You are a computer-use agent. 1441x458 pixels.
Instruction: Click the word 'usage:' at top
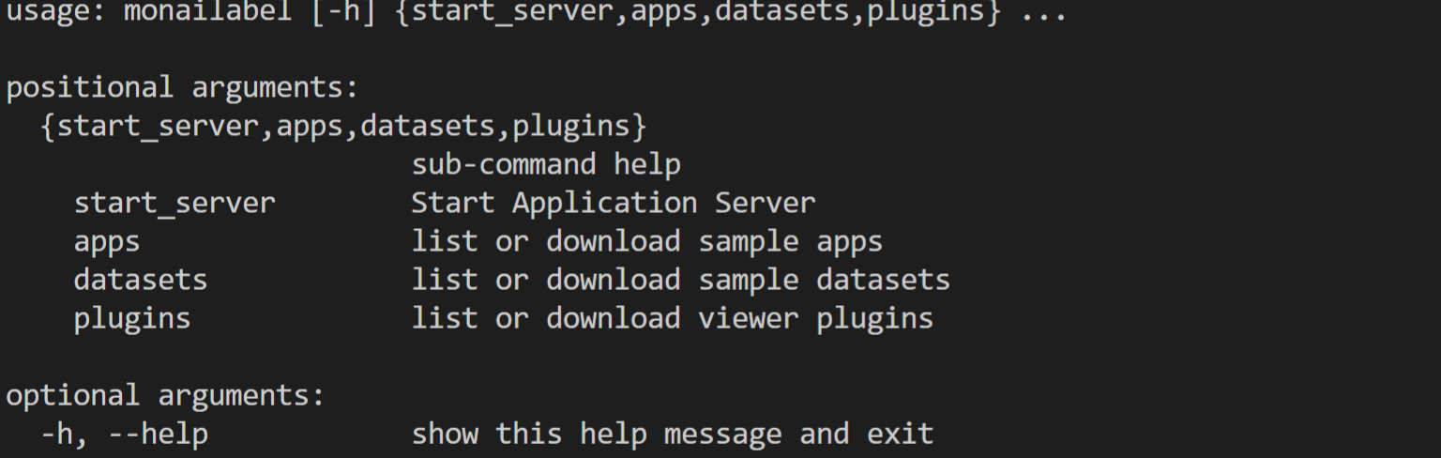(x=56, y=12)
